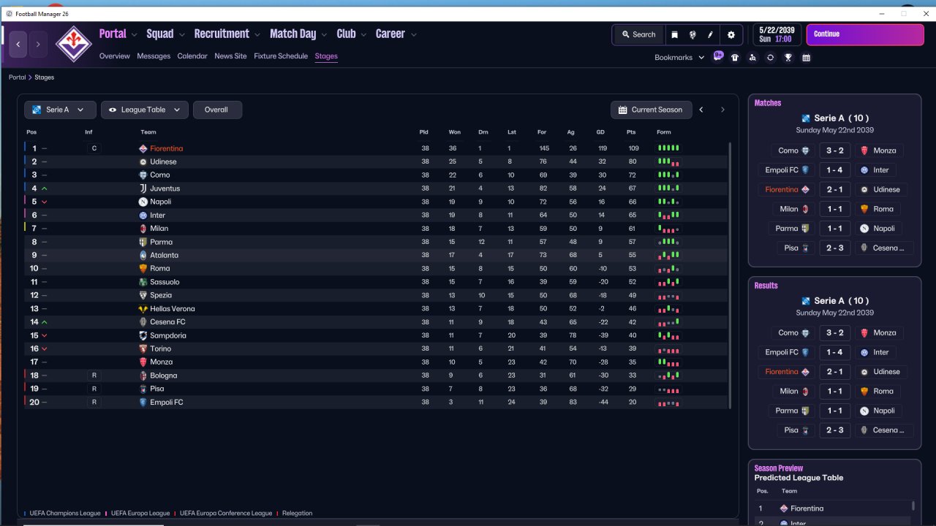This screenshot has height=526, width=936.
Task: Open the 9+ messages chat bubble icon
Action: coord(718,56)
